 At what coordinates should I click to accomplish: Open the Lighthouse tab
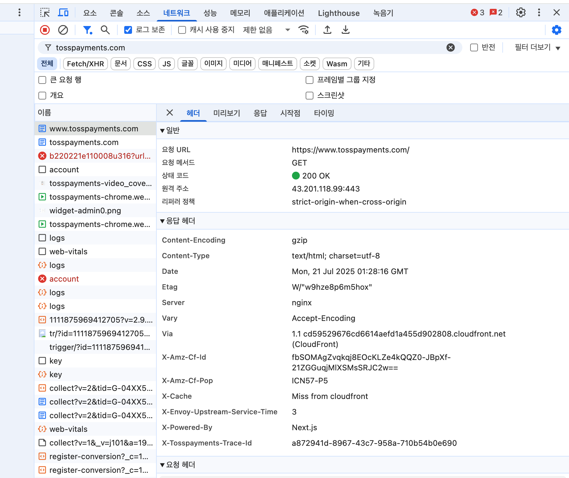click(339, 13)
